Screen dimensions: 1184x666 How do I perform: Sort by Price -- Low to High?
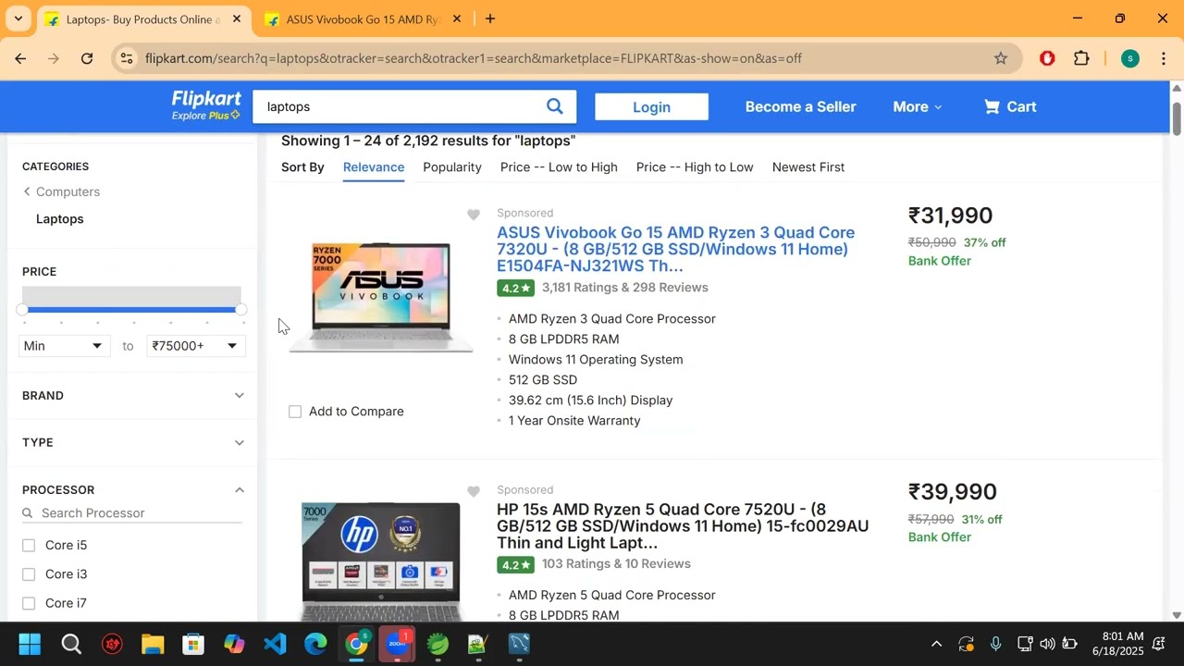click(x=559, y=167)
